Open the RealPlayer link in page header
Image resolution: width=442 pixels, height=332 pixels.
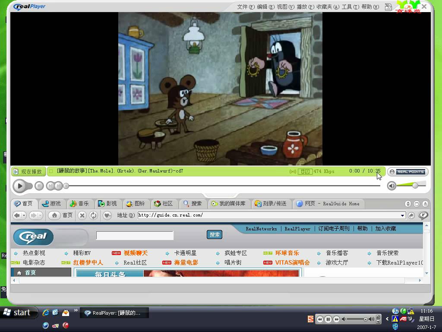pos(297,229)
